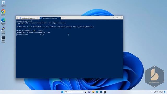Minimize the Windows Terminal window
The image size is (167, 94).
coord(113,18)
